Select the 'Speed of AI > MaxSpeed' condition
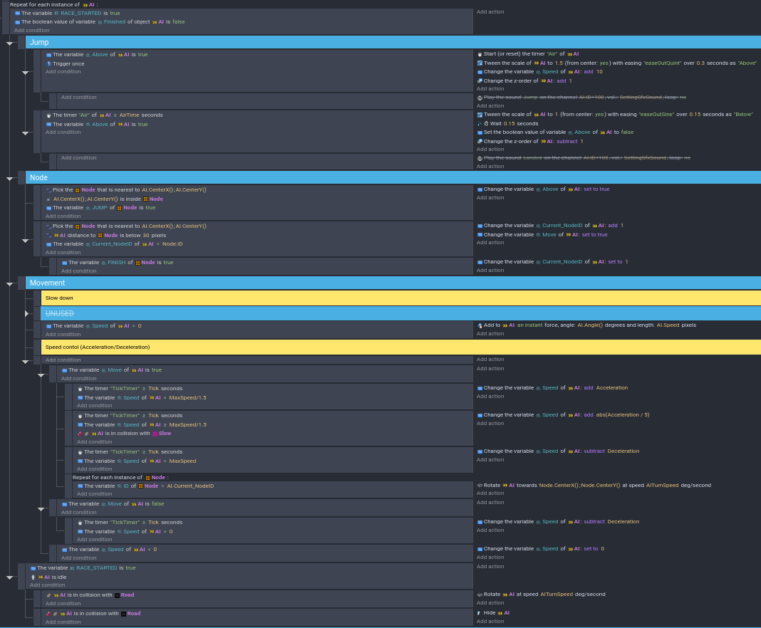 coord(137,461)
